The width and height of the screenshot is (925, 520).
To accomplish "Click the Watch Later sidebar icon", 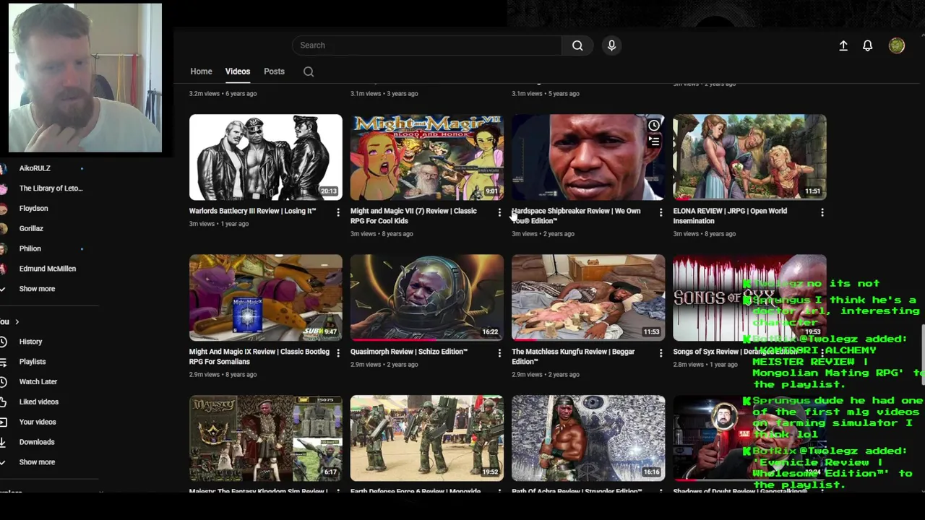I will tap(4, 381).
